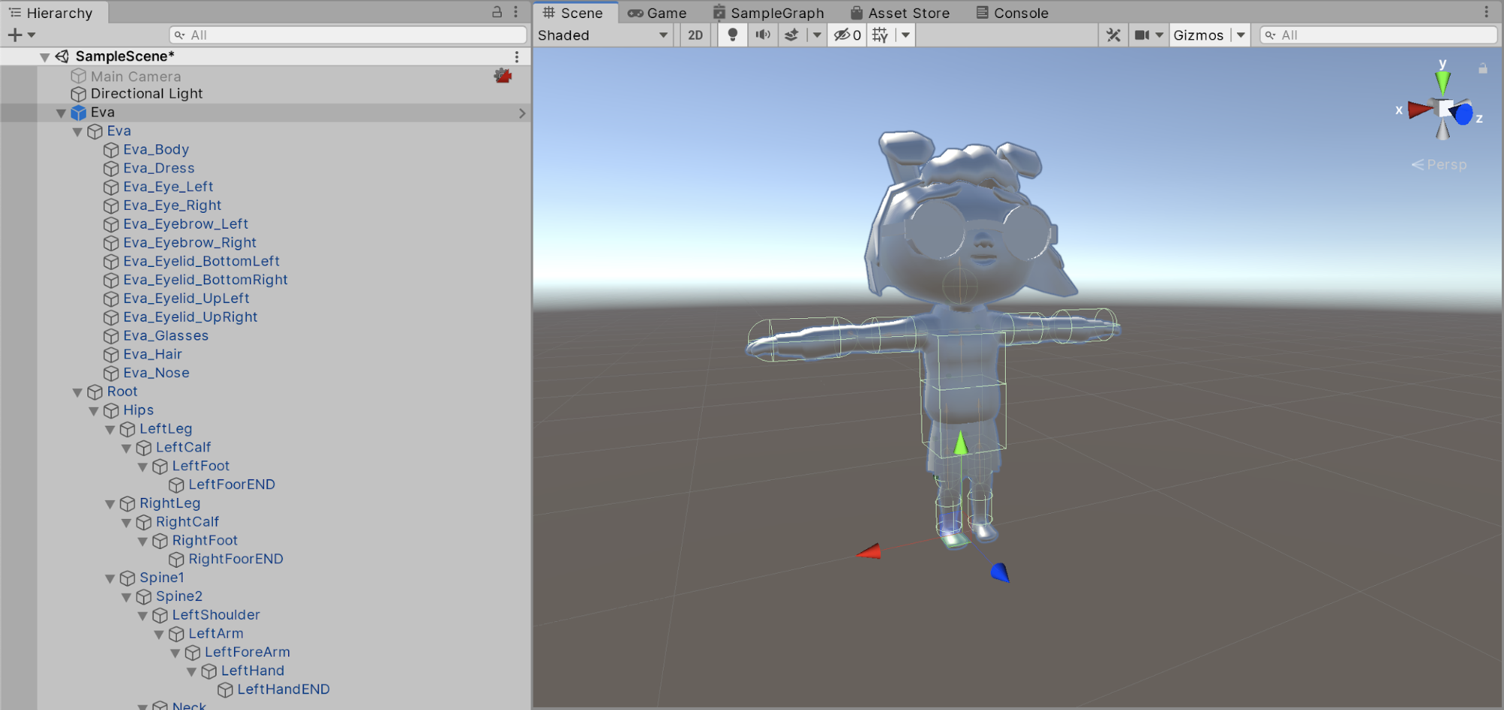This screenshot has height=710, width=1504.
Task: Open the Console tab
Action: pos(1012,13)
